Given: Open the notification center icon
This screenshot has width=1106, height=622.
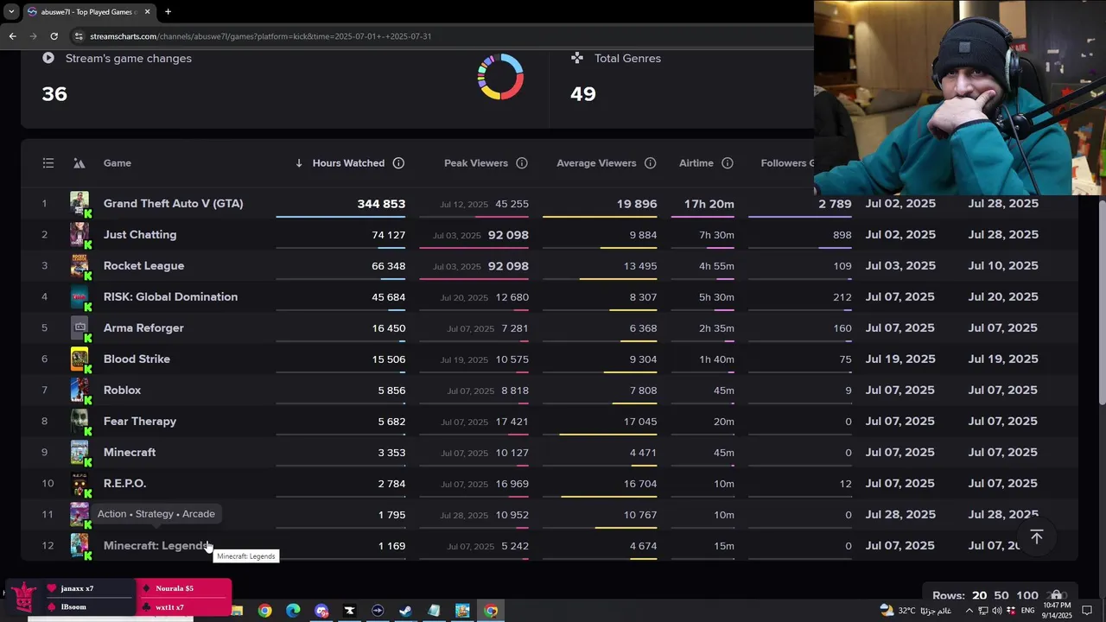Looking at the screenshot, I should [x=1087, y=611].
